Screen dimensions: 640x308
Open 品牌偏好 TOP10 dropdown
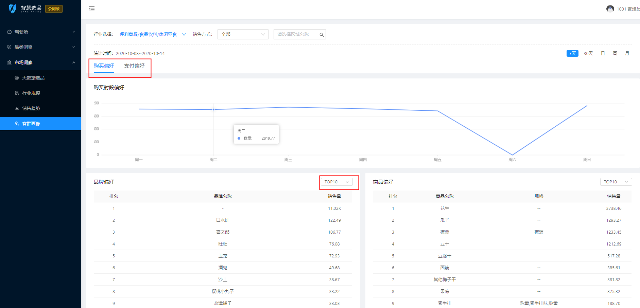click(x=336, y=182)
